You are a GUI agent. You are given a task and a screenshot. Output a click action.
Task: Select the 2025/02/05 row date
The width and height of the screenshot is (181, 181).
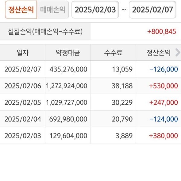tap(23, 103)
